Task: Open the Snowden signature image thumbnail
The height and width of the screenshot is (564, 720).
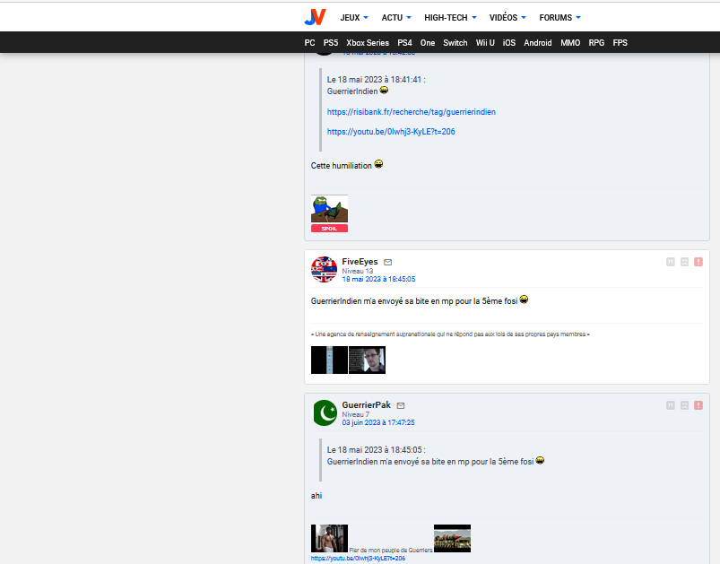Action: [367, 360]
